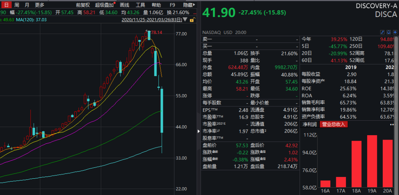Open the 帮助 help menu
The image size is (399, 195).
pyautogui.click(x=156, y=5)
